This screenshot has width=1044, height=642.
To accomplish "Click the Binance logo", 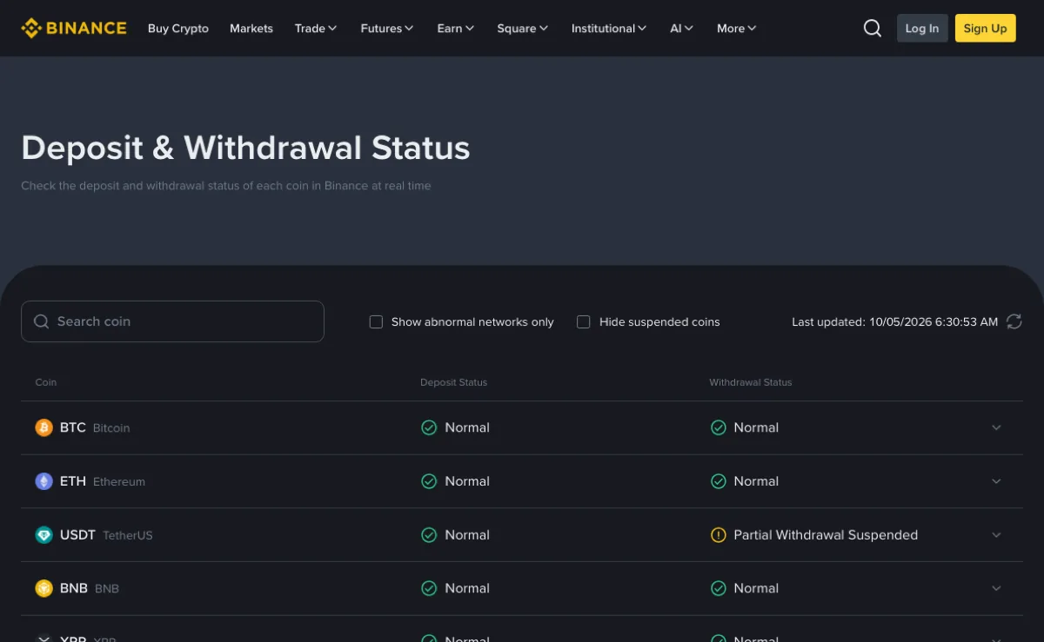I will (74, 28).
